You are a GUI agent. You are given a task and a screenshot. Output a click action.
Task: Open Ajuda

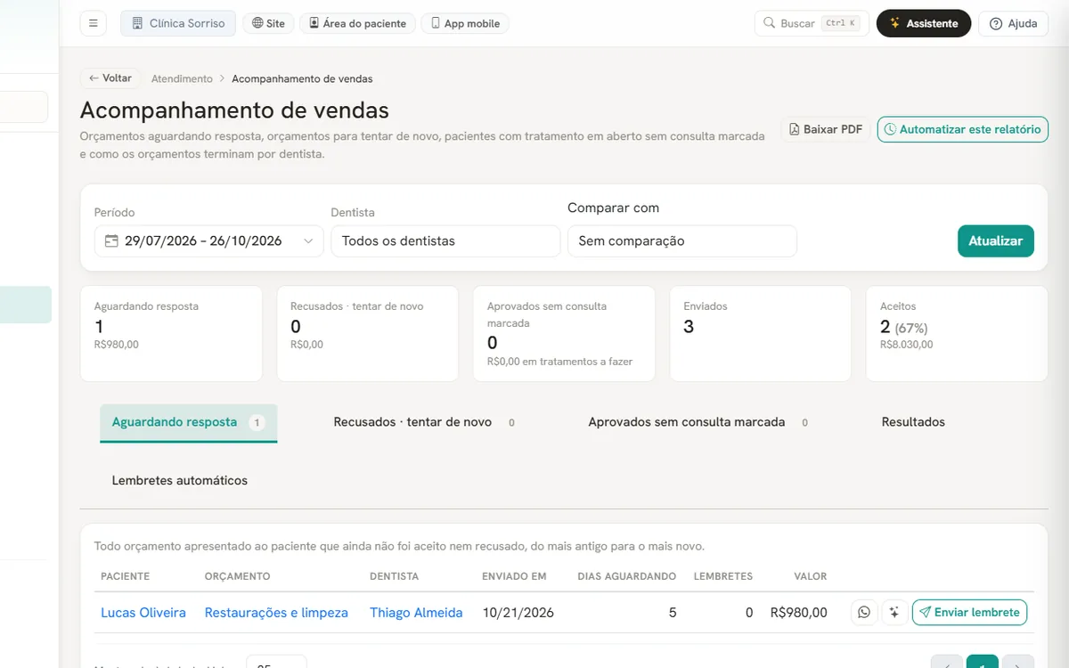[x=1013, y=23]
